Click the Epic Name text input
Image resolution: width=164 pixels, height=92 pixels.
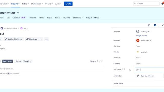[x=149, y=70]
